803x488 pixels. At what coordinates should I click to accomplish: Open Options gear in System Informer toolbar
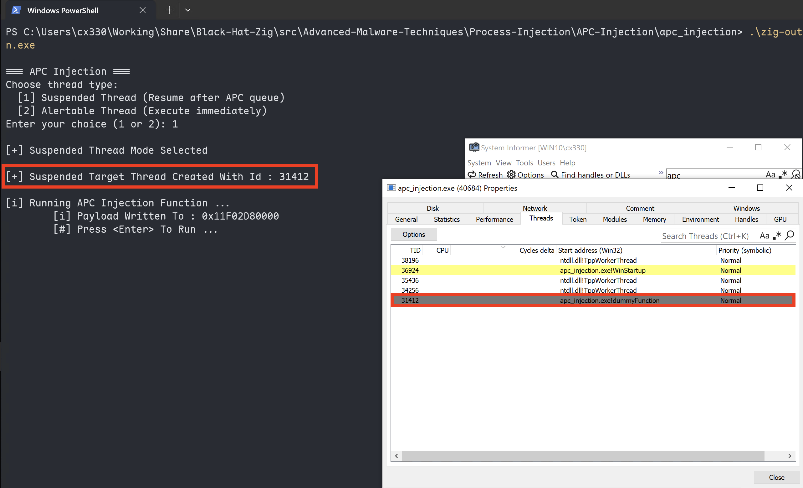tap(511, 175)
